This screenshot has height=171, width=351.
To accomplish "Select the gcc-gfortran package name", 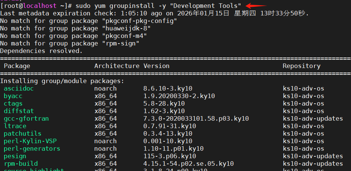I will point(26,118).
